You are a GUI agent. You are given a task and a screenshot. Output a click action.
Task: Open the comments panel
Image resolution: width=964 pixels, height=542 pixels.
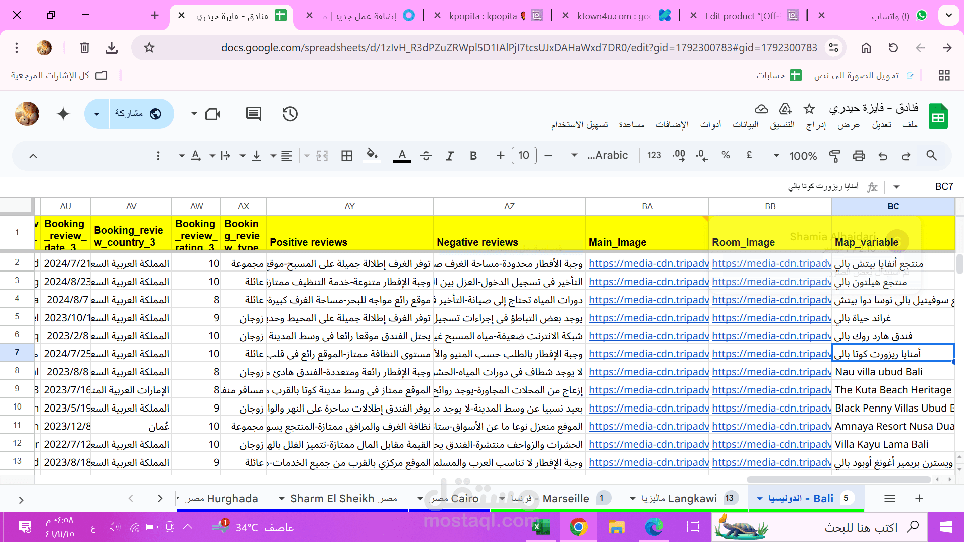tap(254, 114)
